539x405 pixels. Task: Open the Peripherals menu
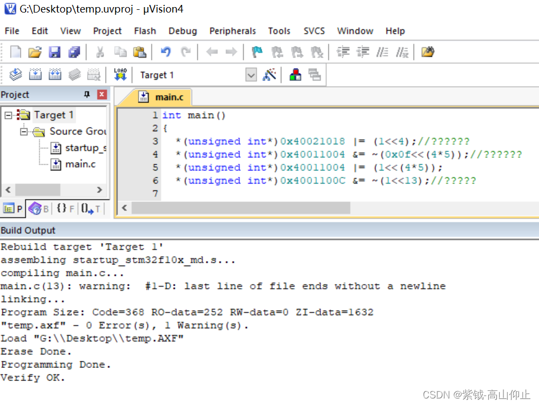233,31
